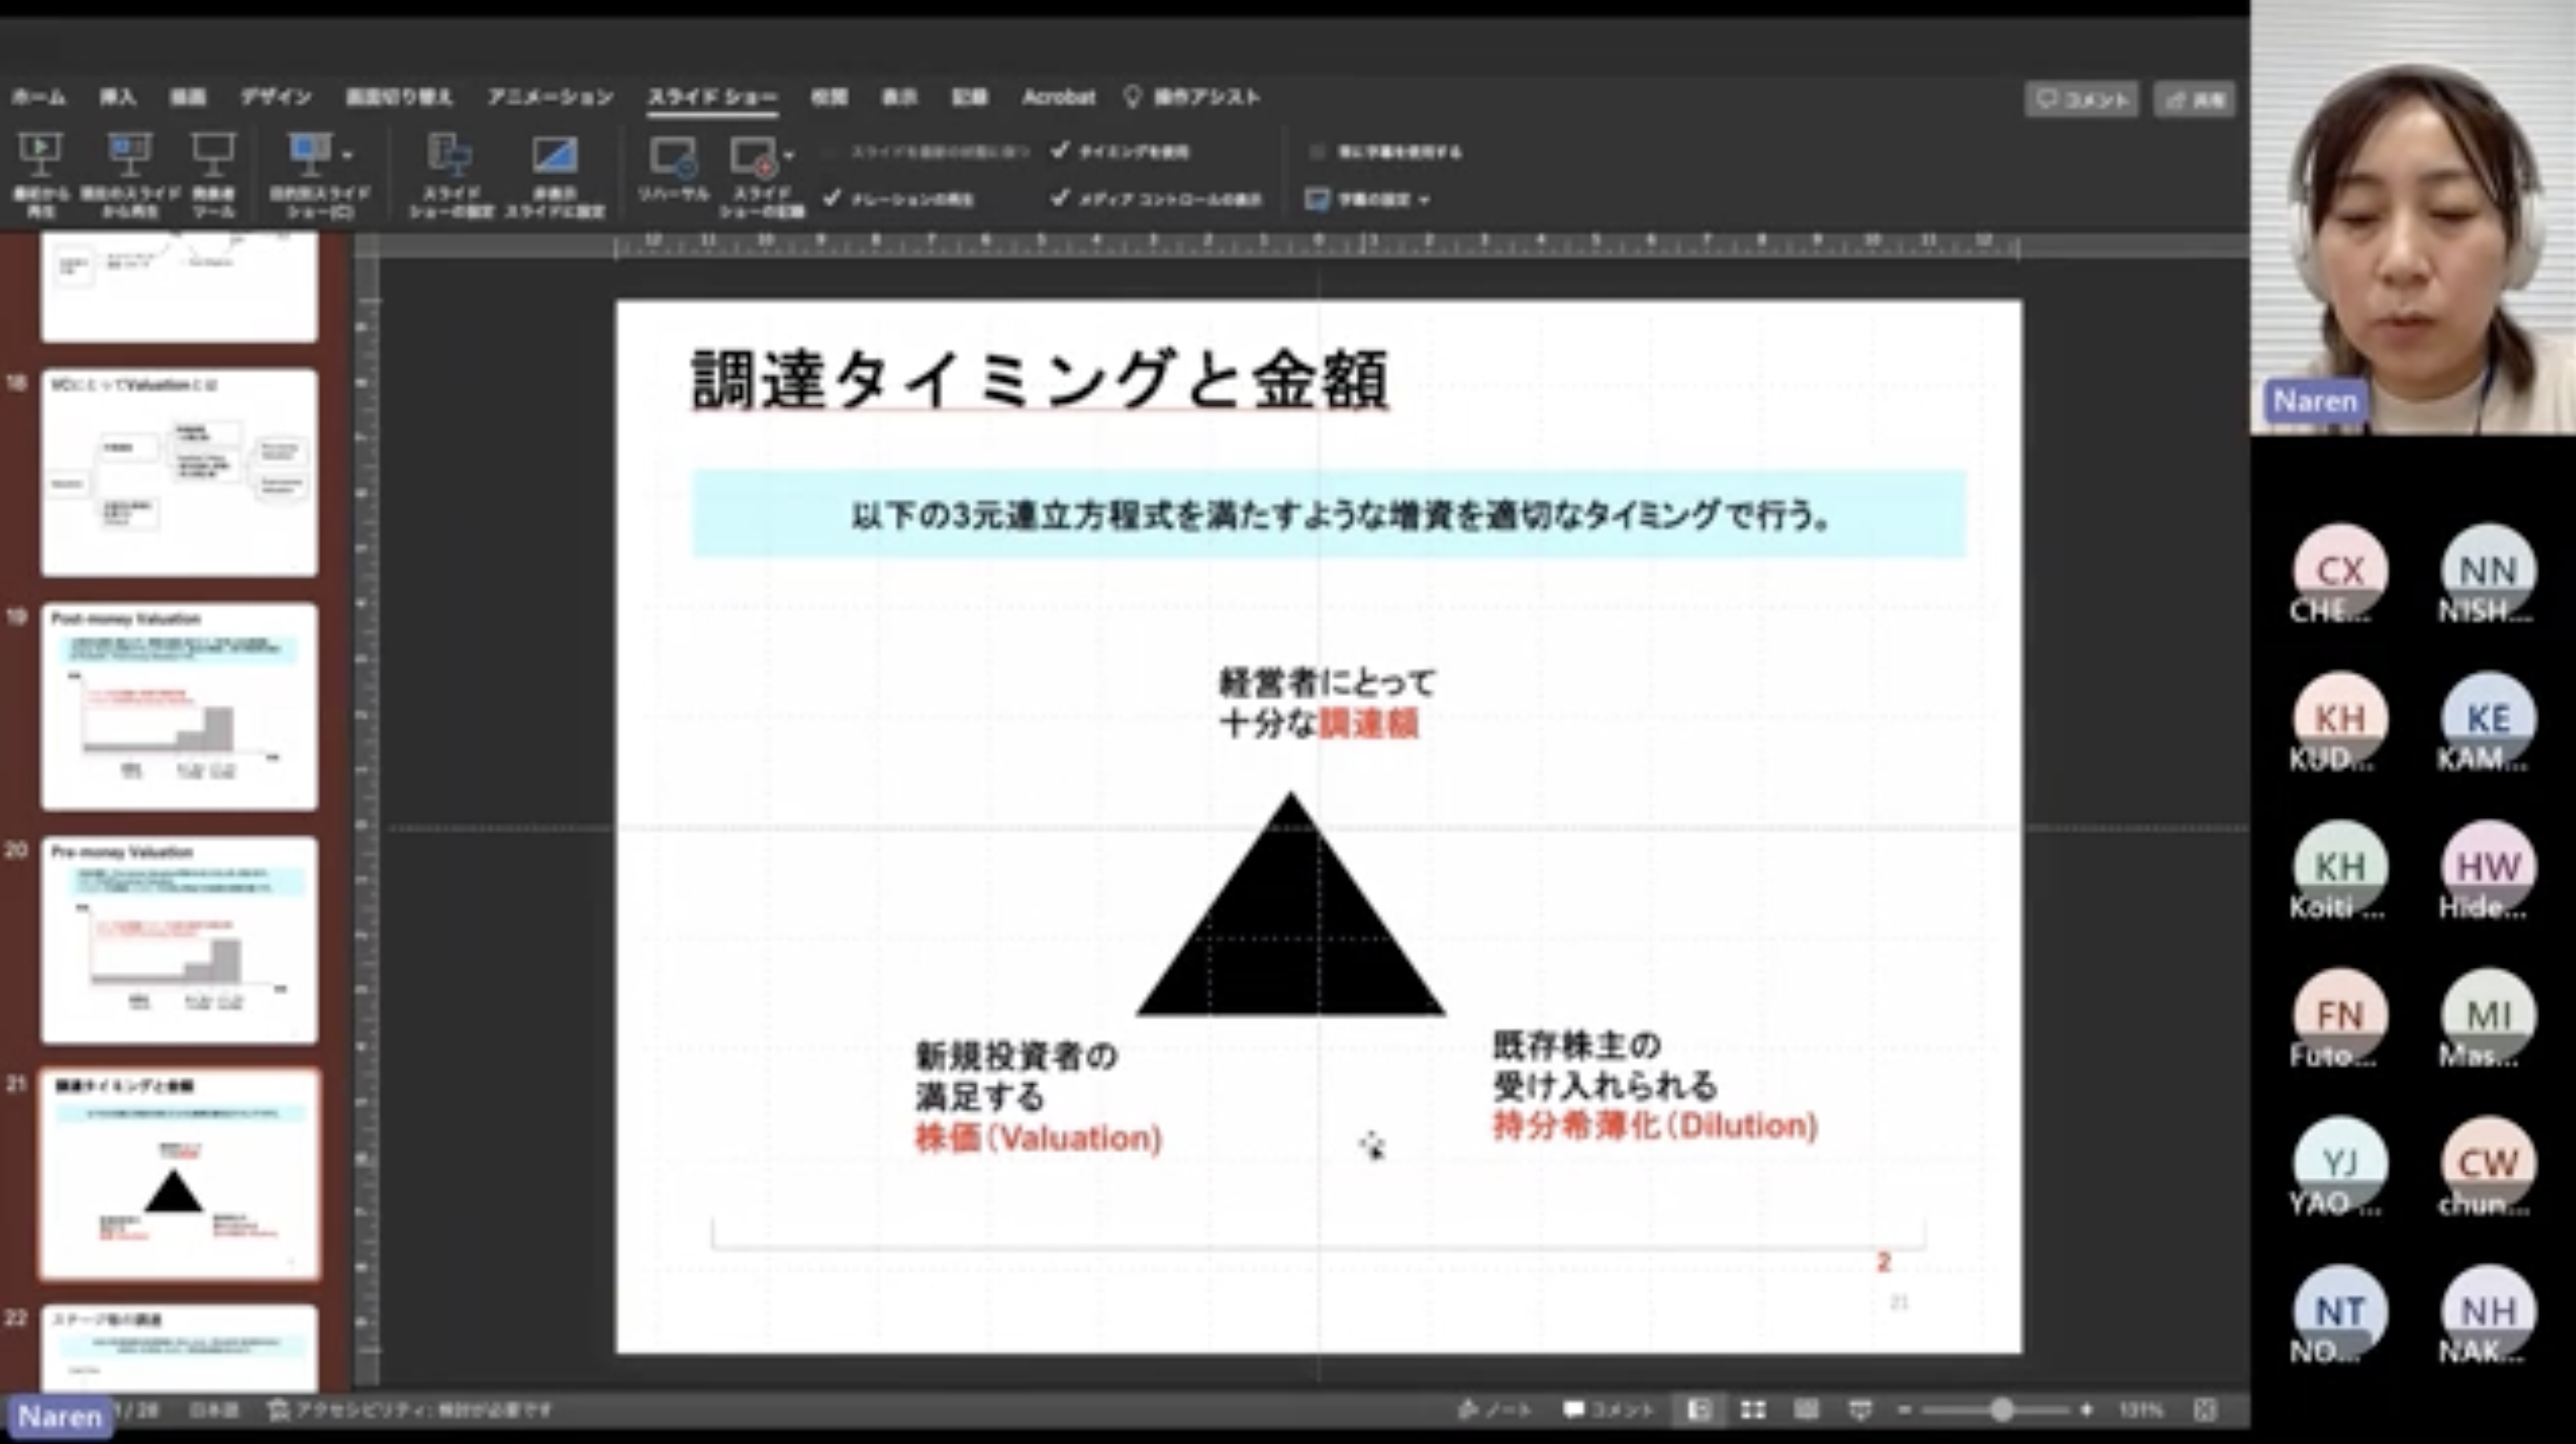
Task: Start slideshow from the beginning icon
Action: pyautogui.click(x=40, y=154)
